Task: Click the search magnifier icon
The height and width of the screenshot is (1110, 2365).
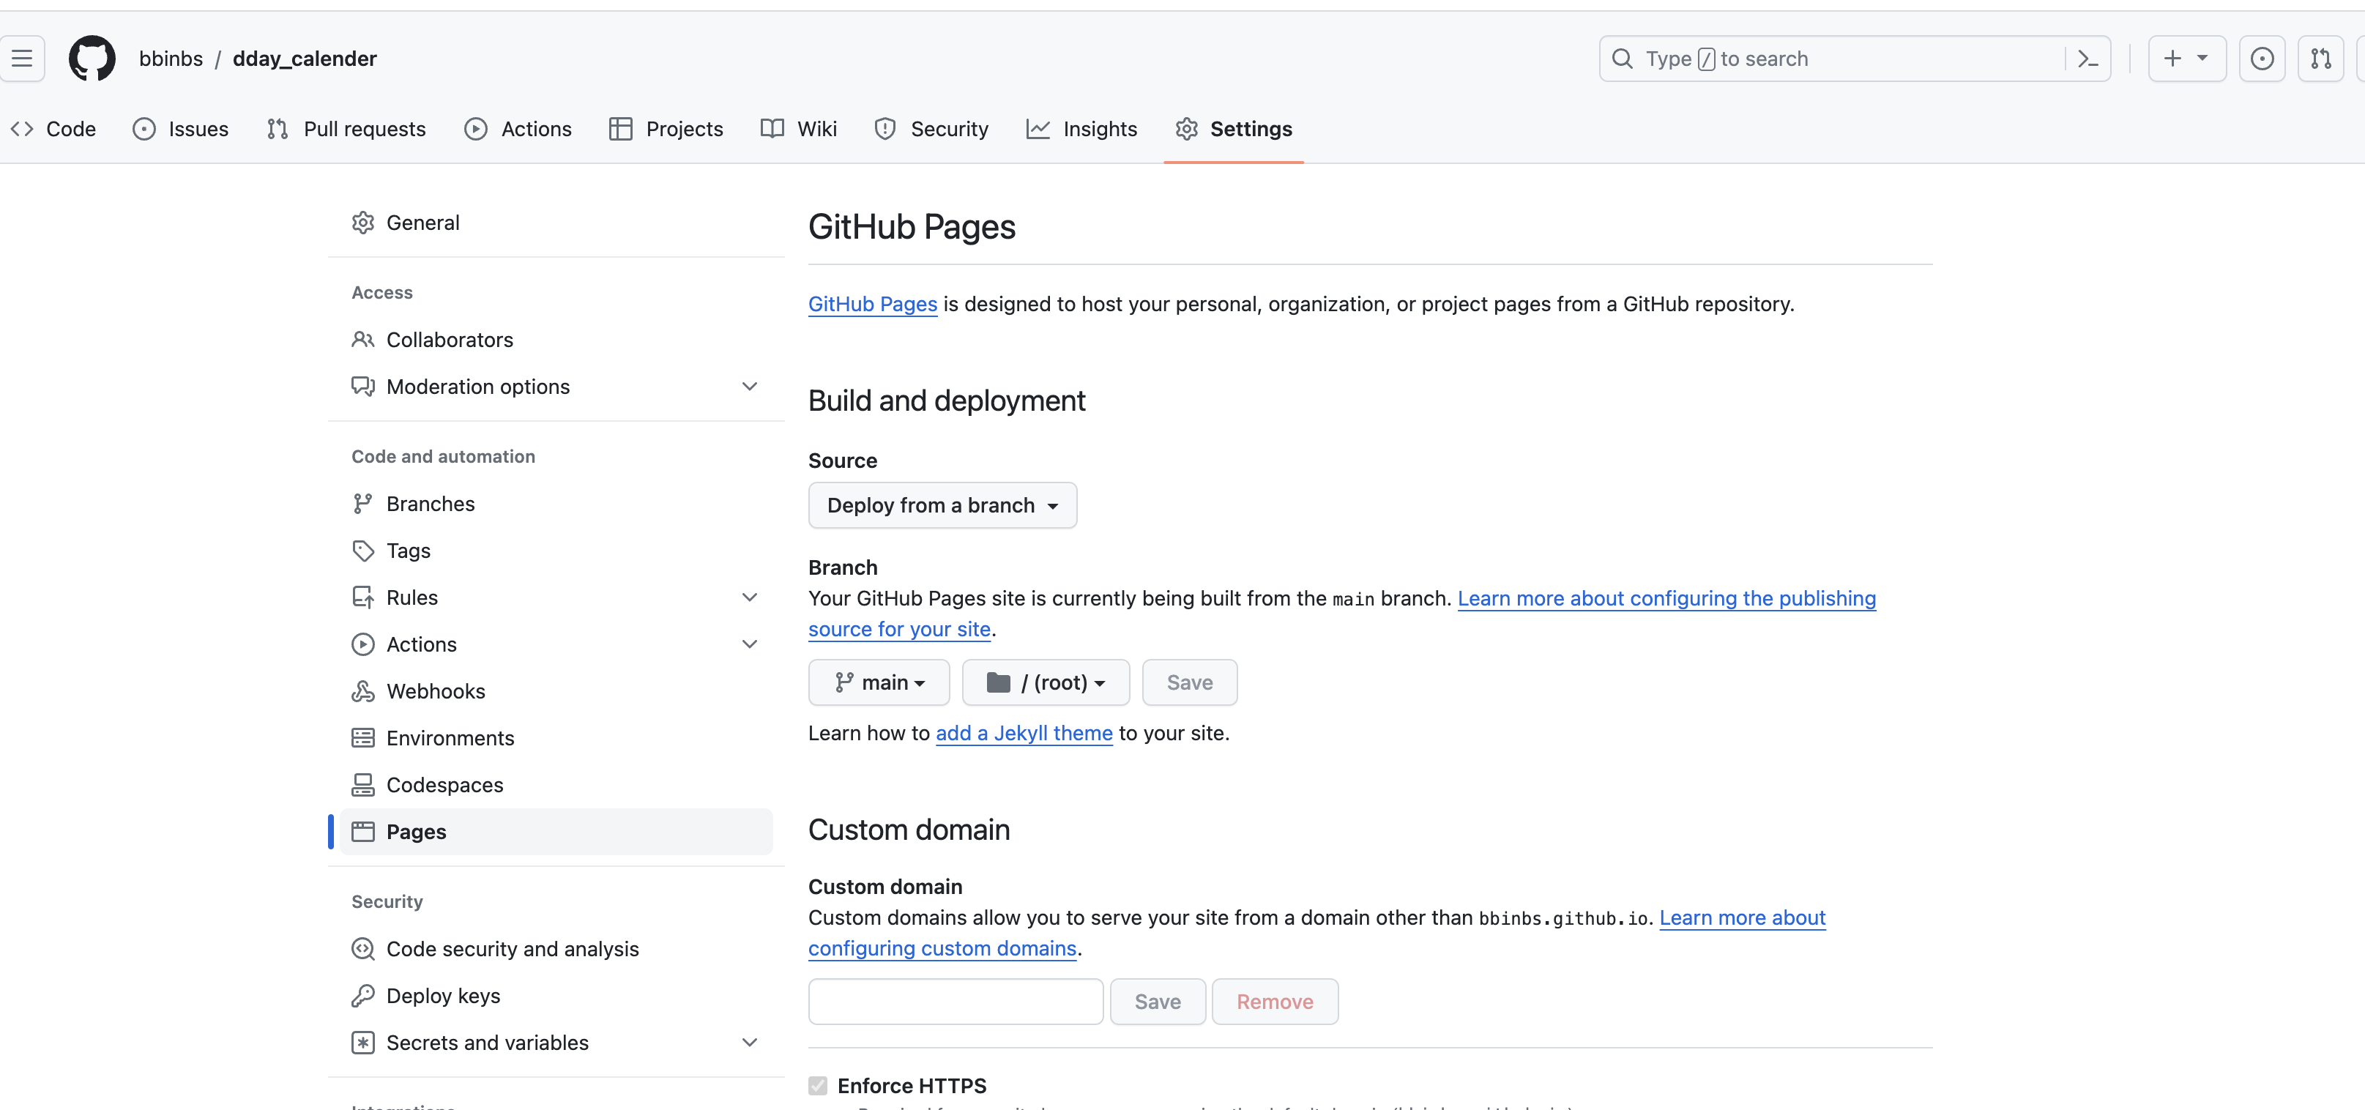Action: 1623,59
